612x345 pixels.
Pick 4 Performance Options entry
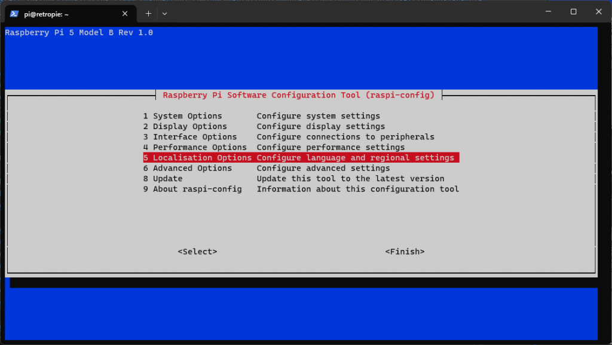pyautogui.click(x=195, y=147)
